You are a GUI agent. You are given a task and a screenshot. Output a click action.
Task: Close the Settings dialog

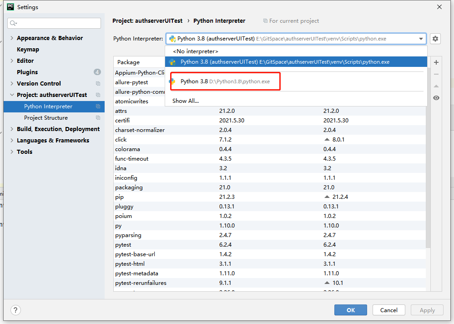(439, 7)
